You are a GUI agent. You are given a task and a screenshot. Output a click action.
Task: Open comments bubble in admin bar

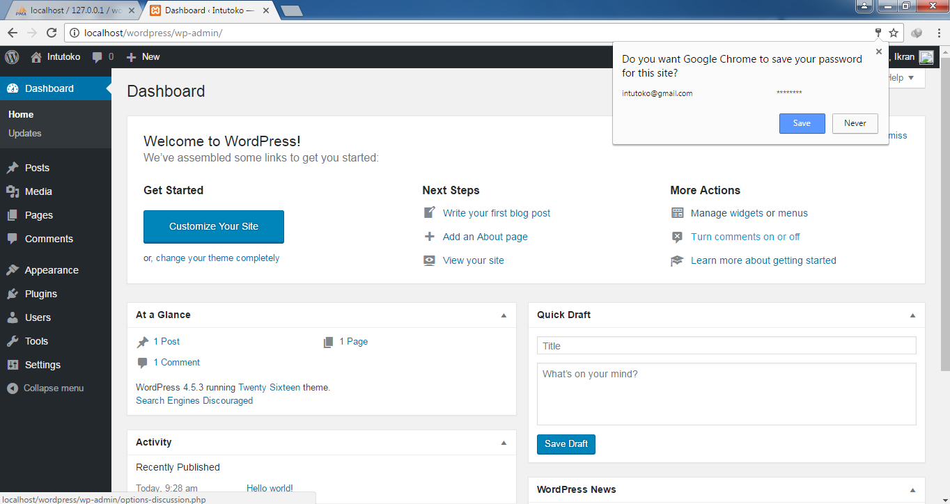point(98,57)
